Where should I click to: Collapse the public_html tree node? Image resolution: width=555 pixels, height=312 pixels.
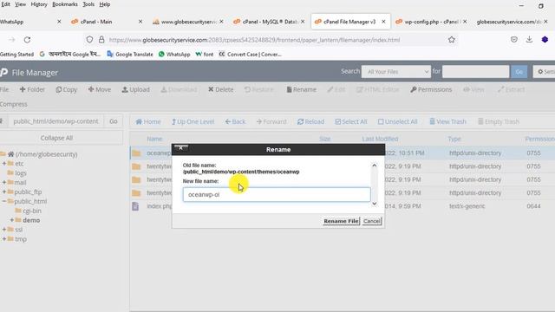tap(4, 201)
